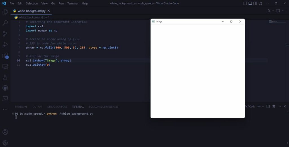Show additional views via the ellipsis icon

5,110
